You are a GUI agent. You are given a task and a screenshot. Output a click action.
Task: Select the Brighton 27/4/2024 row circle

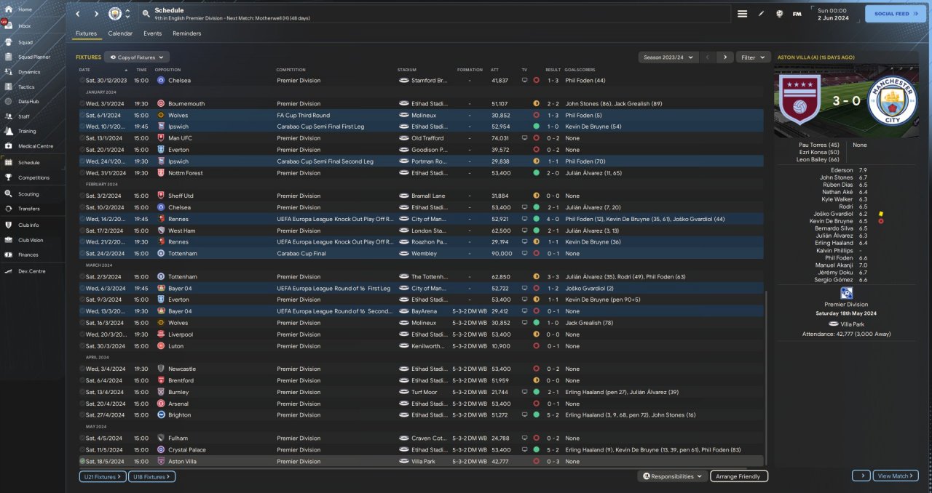click(82, 415)
